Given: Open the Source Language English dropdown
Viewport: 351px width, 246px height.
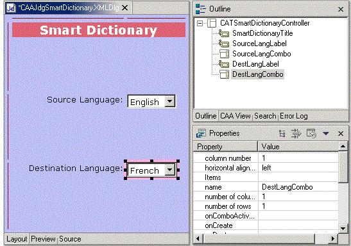Looking at the screenshot, I should tap(170, 101).
